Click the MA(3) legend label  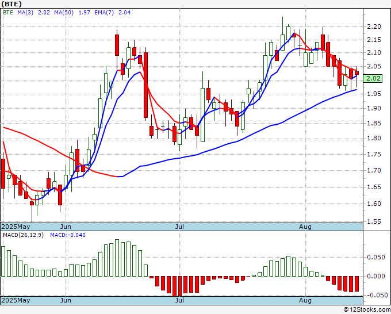25,13
